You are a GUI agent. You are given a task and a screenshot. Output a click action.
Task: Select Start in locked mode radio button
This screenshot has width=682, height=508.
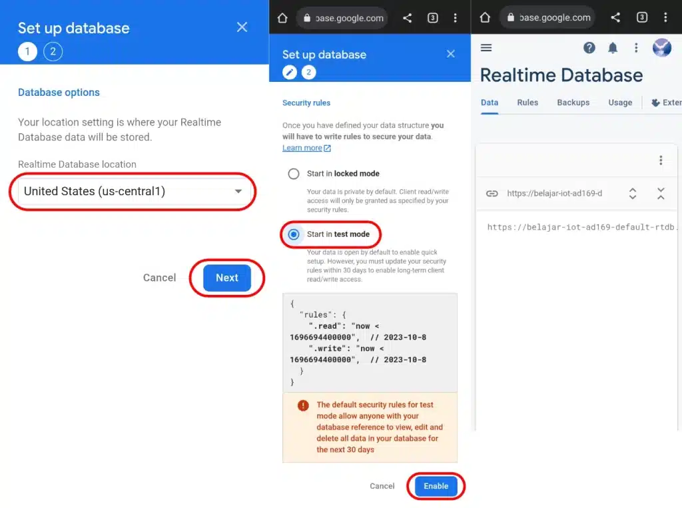(294, 174)
